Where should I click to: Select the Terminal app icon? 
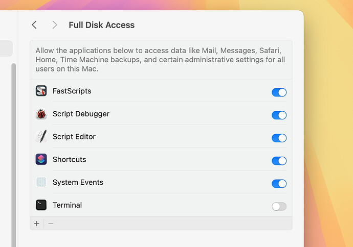41,205
